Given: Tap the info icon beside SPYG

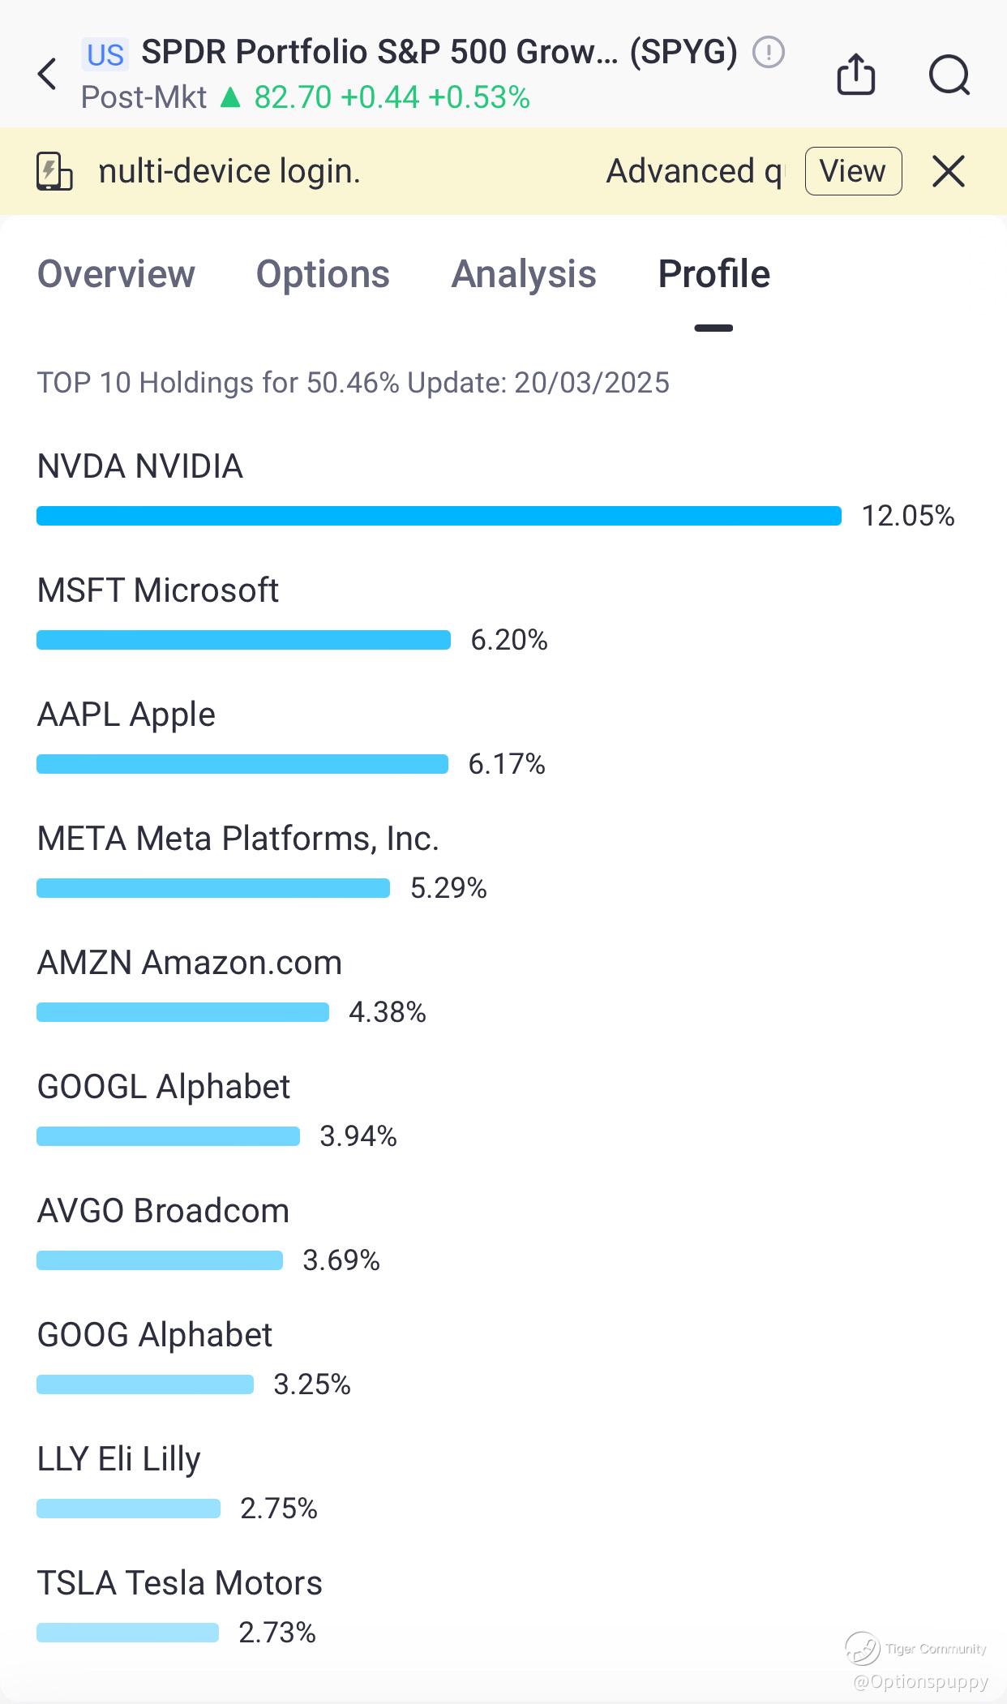Looking at the screenshot, I should [x=768, y=53].
